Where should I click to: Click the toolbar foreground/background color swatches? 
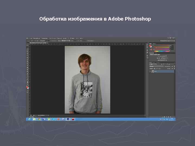pos(27,88)
